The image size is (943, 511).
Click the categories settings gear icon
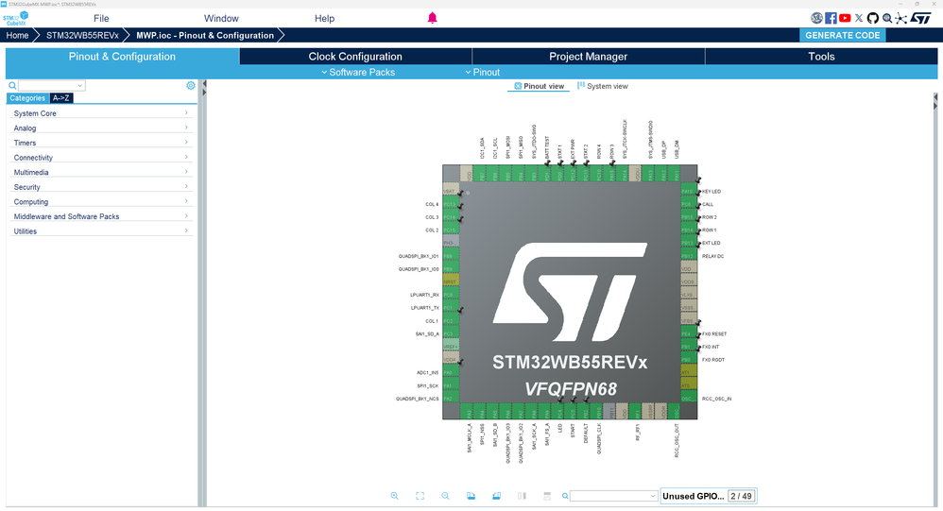coord(191,85)
